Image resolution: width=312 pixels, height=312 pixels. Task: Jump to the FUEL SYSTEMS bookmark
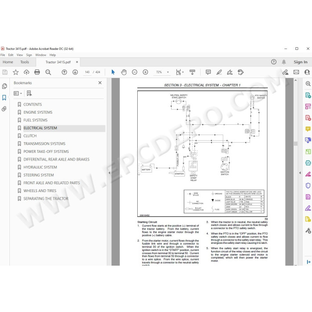click(35, 120)
